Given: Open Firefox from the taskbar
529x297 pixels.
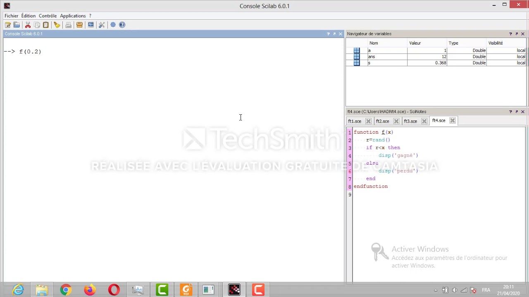Looking at the screenshot, I should (90, 290).
